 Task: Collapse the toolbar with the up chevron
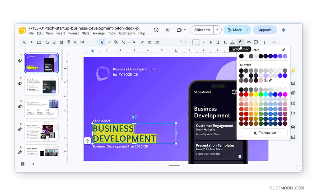pyautogui.click(x=274, y=42)
